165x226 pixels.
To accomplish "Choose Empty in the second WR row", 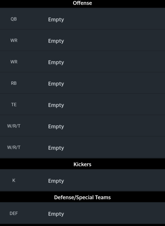I will [x=56, y=62].
